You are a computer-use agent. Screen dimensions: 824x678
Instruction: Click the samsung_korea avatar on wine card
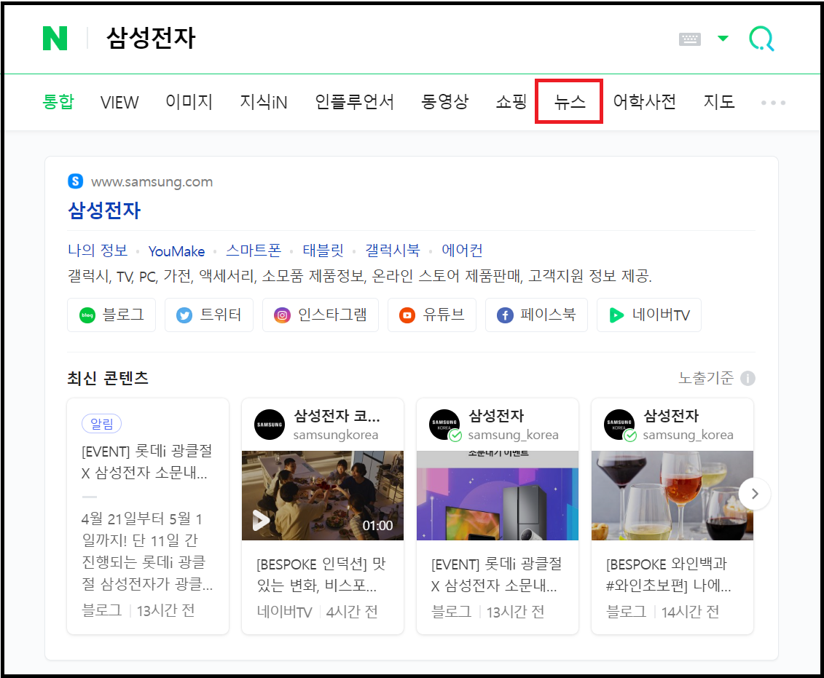coord(619,425)
